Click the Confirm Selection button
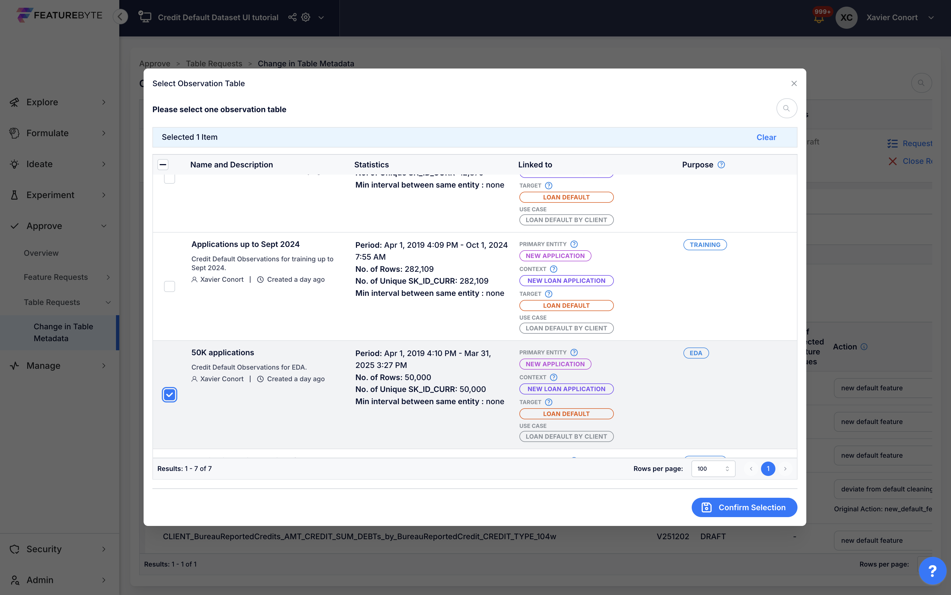 (x=744, y=507)
